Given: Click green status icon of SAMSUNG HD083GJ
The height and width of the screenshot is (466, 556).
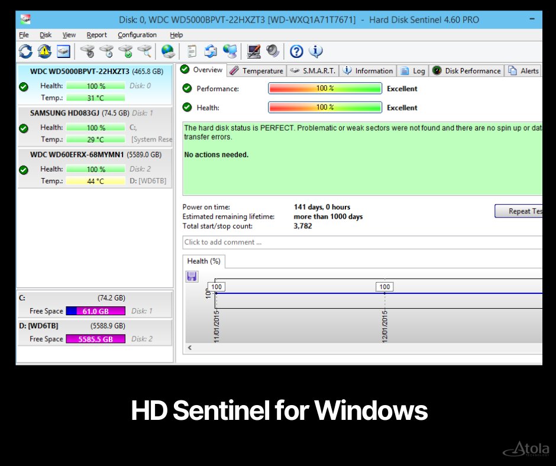Looking at the screenshot, I should pyautogui.click(x=24, y=128).
